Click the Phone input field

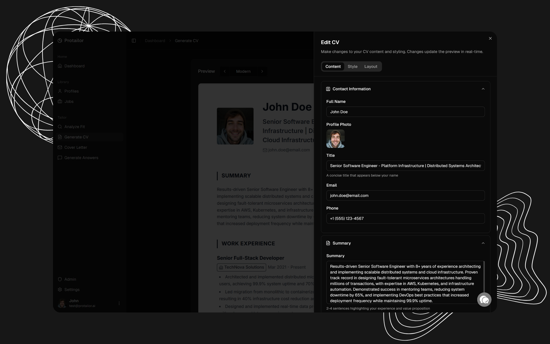click(405, 218)
